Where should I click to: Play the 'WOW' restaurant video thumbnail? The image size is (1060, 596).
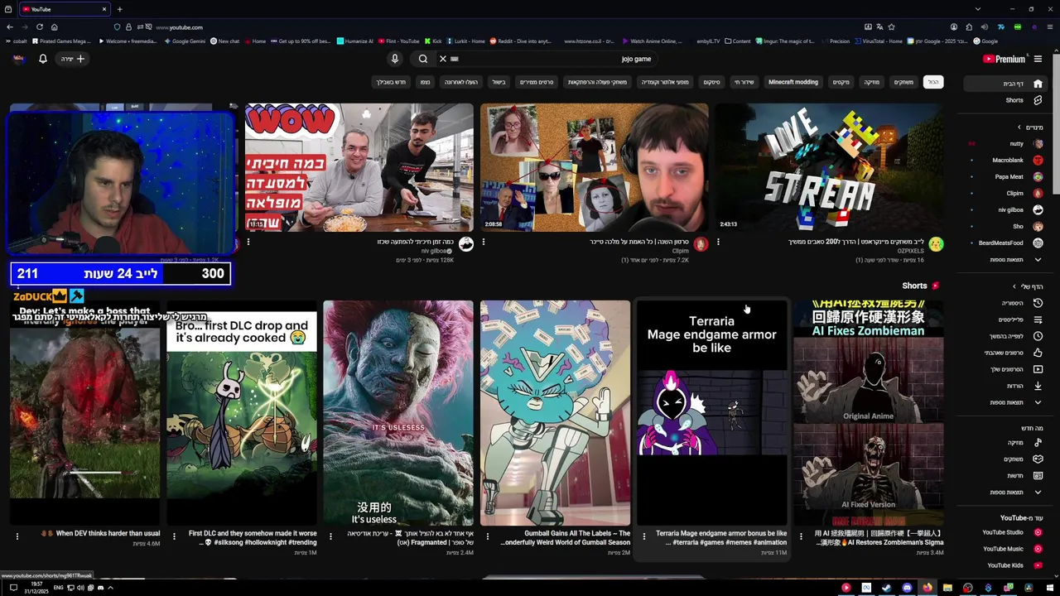[359, 167]
